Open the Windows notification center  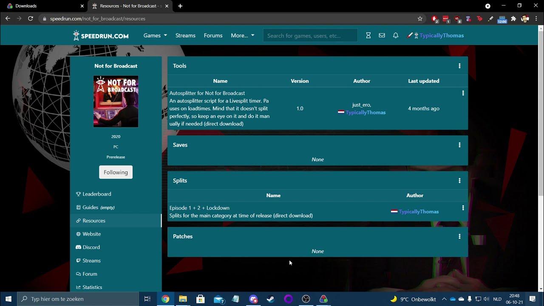(532, 299)
